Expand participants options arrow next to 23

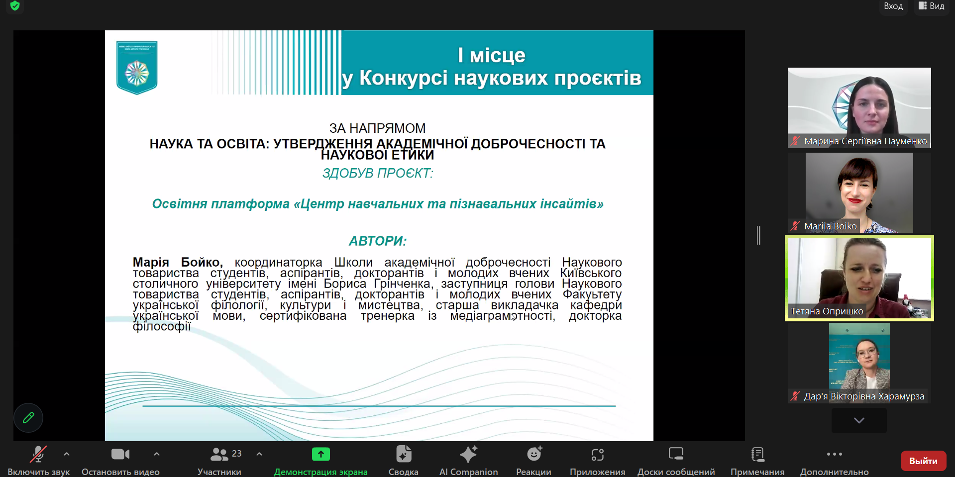click(259, 454)
